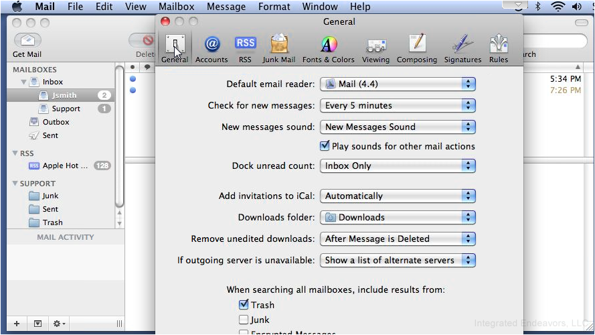595x335 pixels.
Task: Open the Viewing preferences pane
Action: (375, 50)
